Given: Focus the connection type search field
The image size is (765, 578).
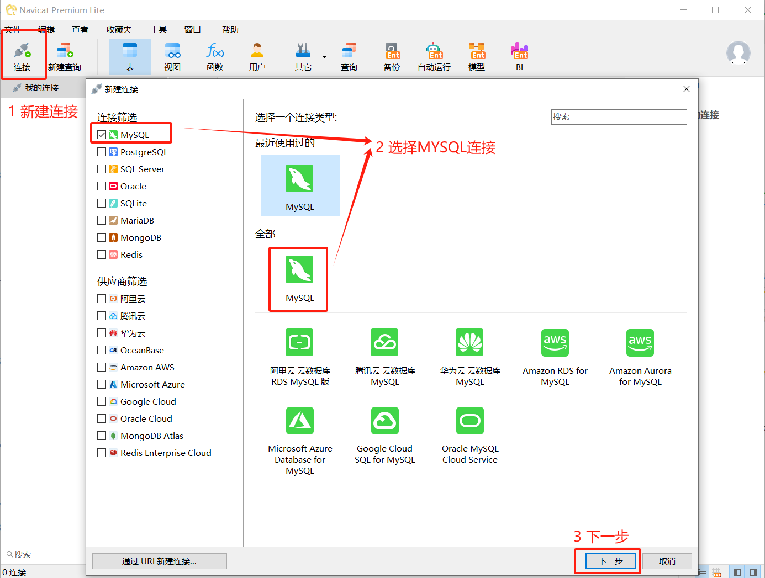Looking at the screenshot, I should tap(619, 116).
